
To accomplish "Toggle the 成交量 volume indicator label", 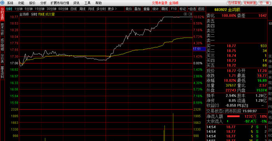I will tap(50, 14).
